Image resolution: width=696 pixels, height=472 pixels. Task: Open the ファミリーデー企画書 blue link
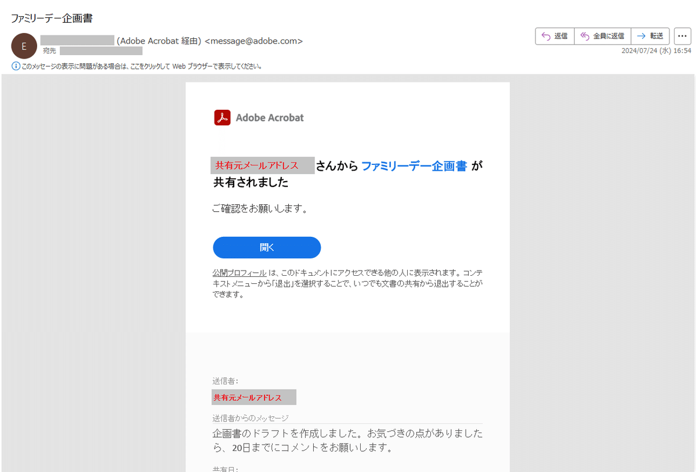[414, 166]
